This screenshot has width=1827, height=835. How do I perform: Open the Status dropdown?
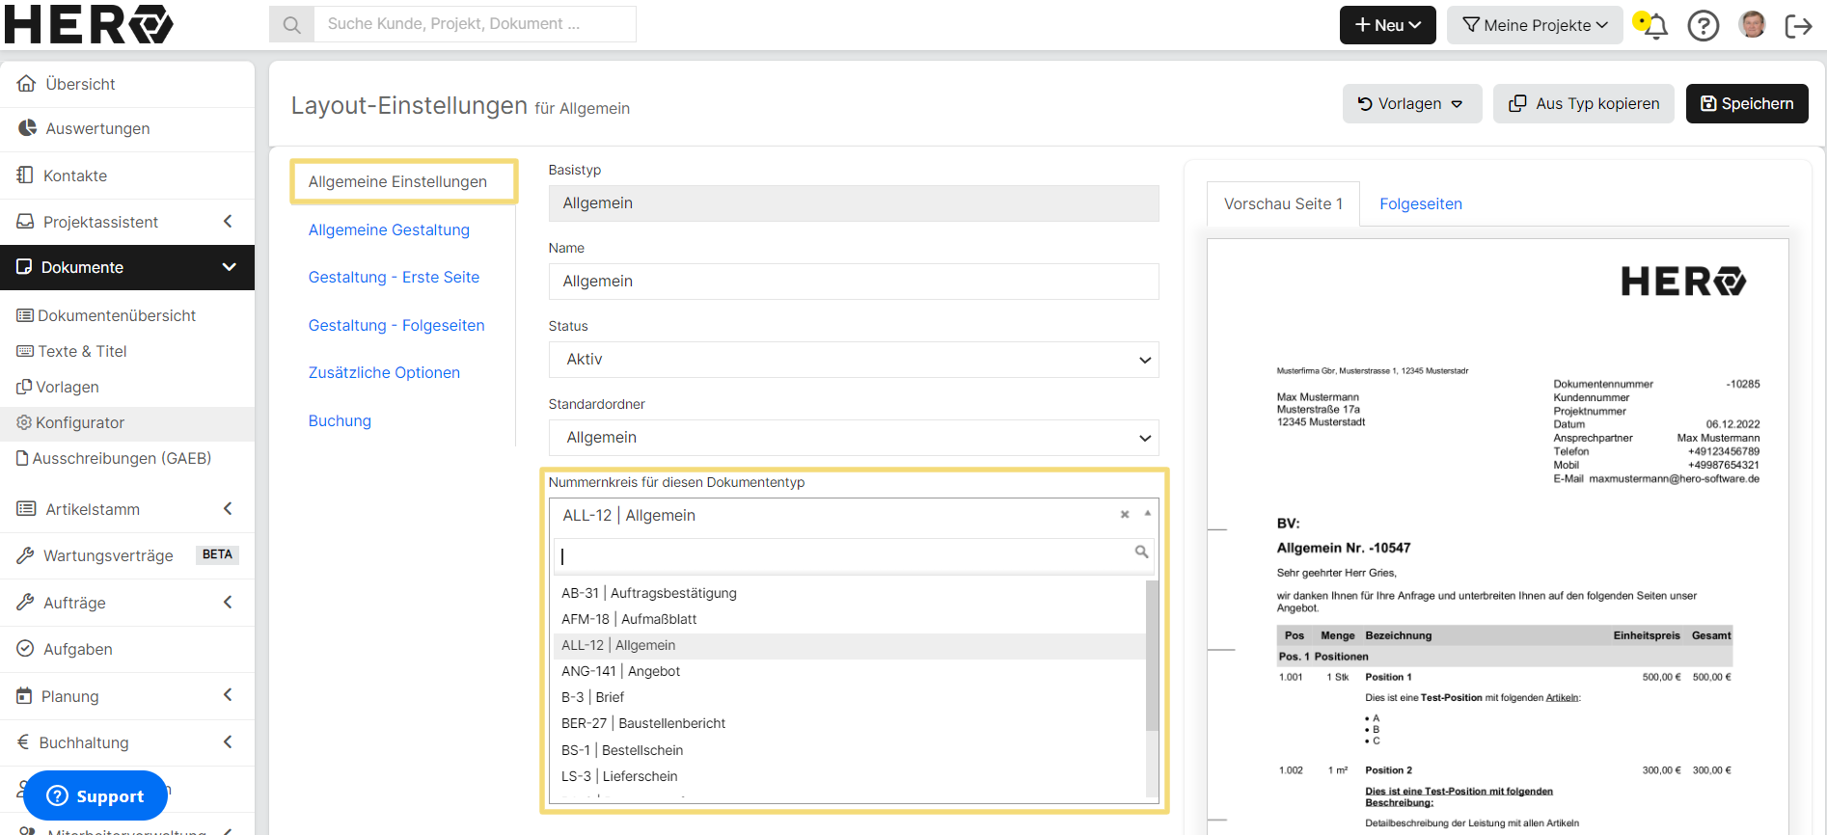click(854, 360)
